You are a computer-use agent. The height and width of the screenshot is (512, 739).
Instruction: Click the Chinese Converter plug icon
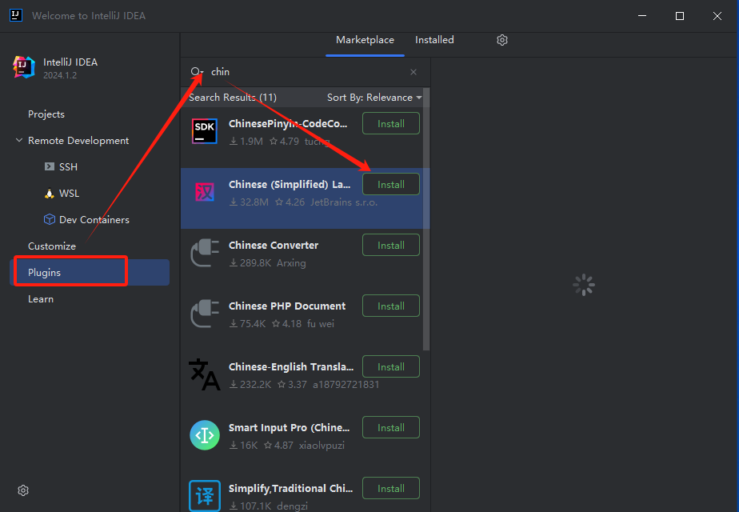click(205, 253)
